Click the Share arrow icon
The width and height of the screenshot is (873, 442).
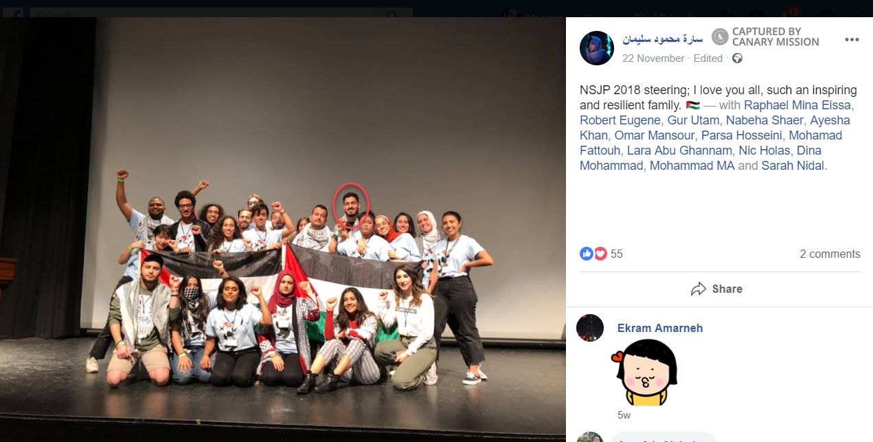pyautogui.click(x=699, y=289)
